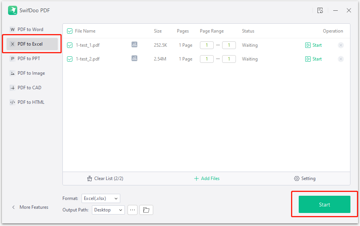Image resolution: width=360 pixels, height=226 pixels.
Task: Close the SwifDoo PDF window
Action: [349, 10]
